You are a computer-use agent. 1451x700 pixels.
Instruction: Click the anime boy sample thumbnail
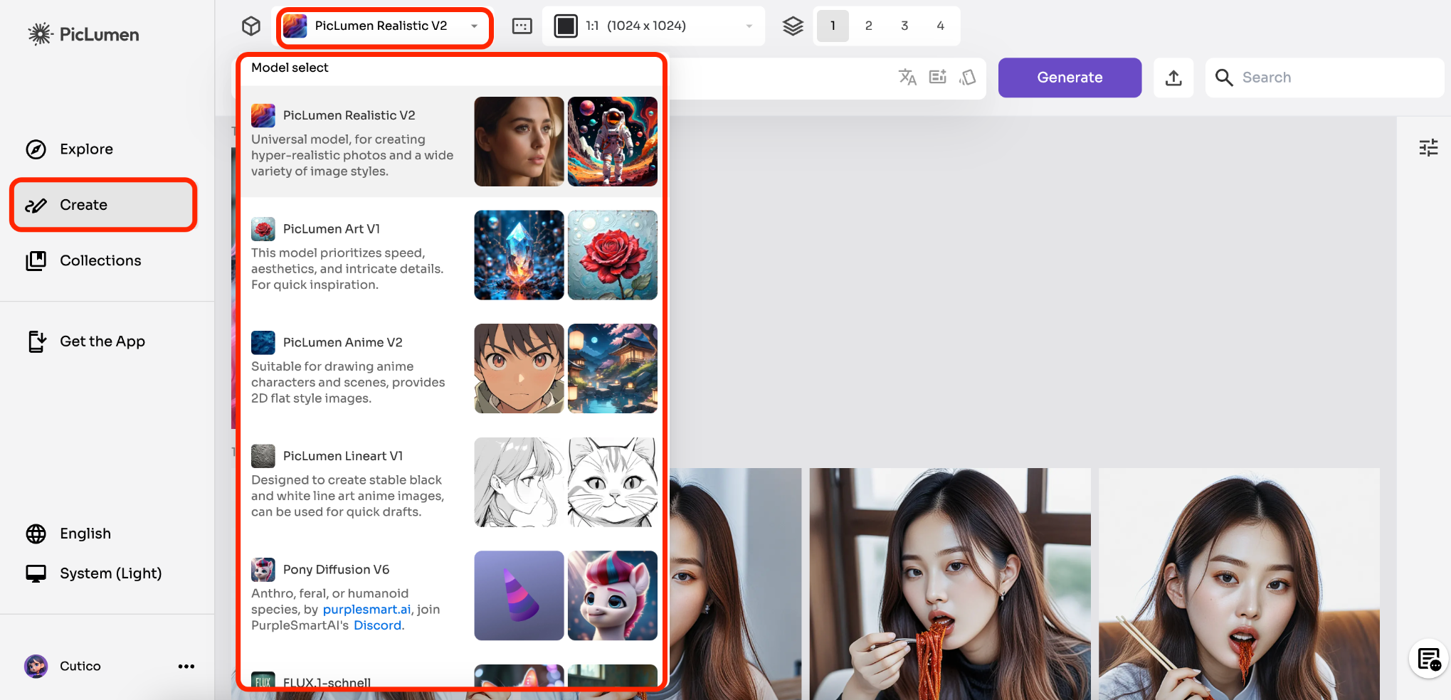(519, 368)
